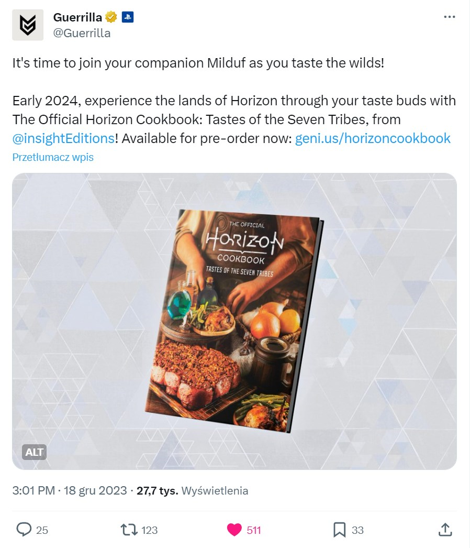Click the 511 likes count
Image resolution: width=470 pixels, height=548 pixels.
coord(254,530)
